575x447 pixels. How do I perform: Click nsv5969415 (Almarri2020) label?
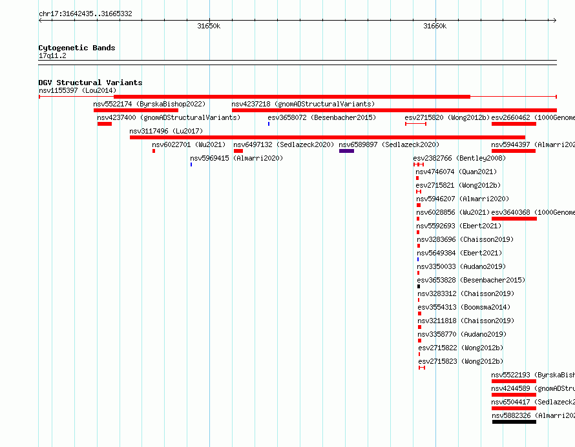(x=236, y=158)
